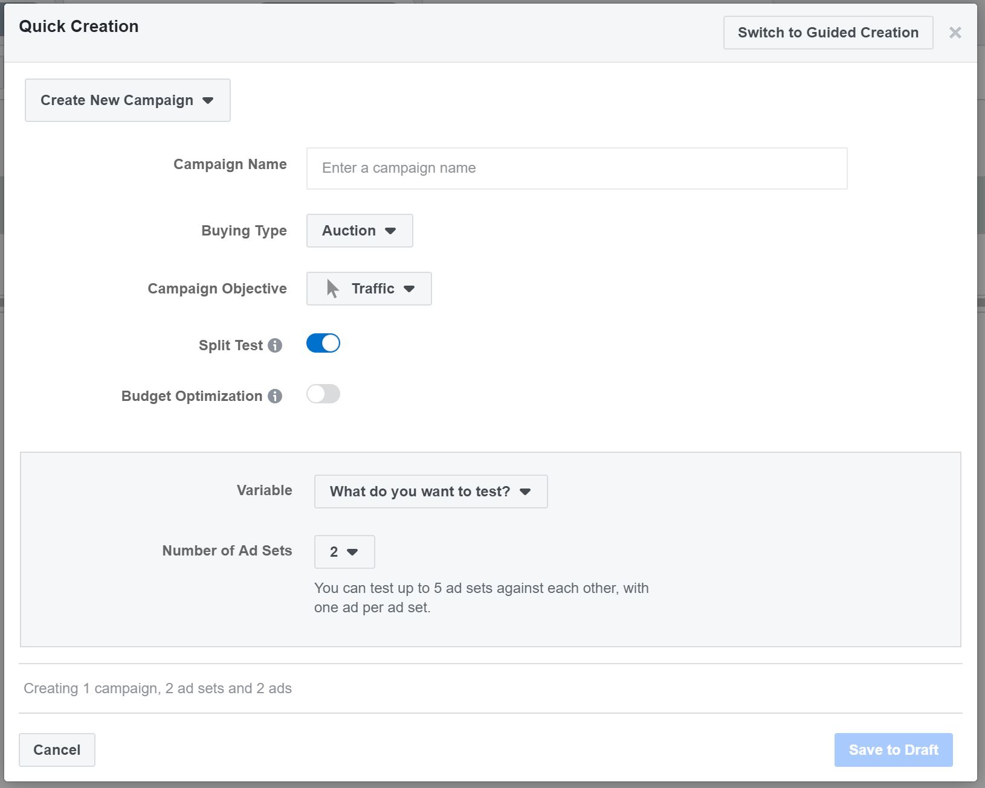Viewport: 985px width, 788px height.
Task: Click Save to Draft
Action: coord(893,750)
